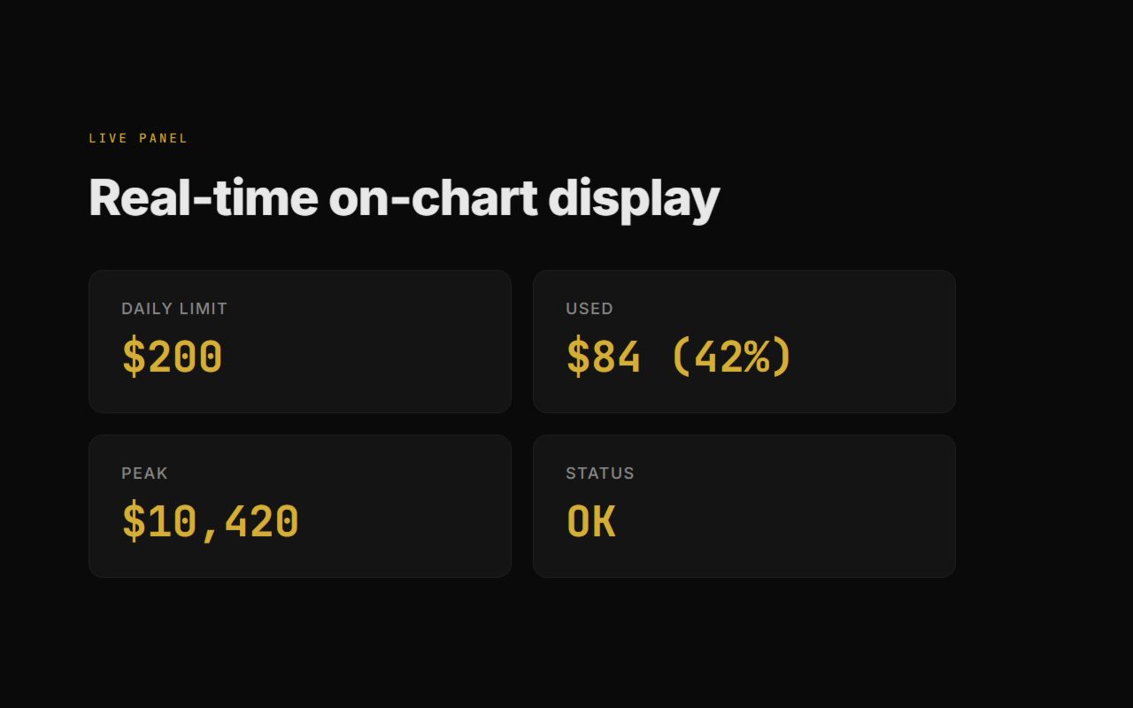Click the Real-time on-chart display heading
This screenshot has height=708, width=1133.
coord(404,197)
